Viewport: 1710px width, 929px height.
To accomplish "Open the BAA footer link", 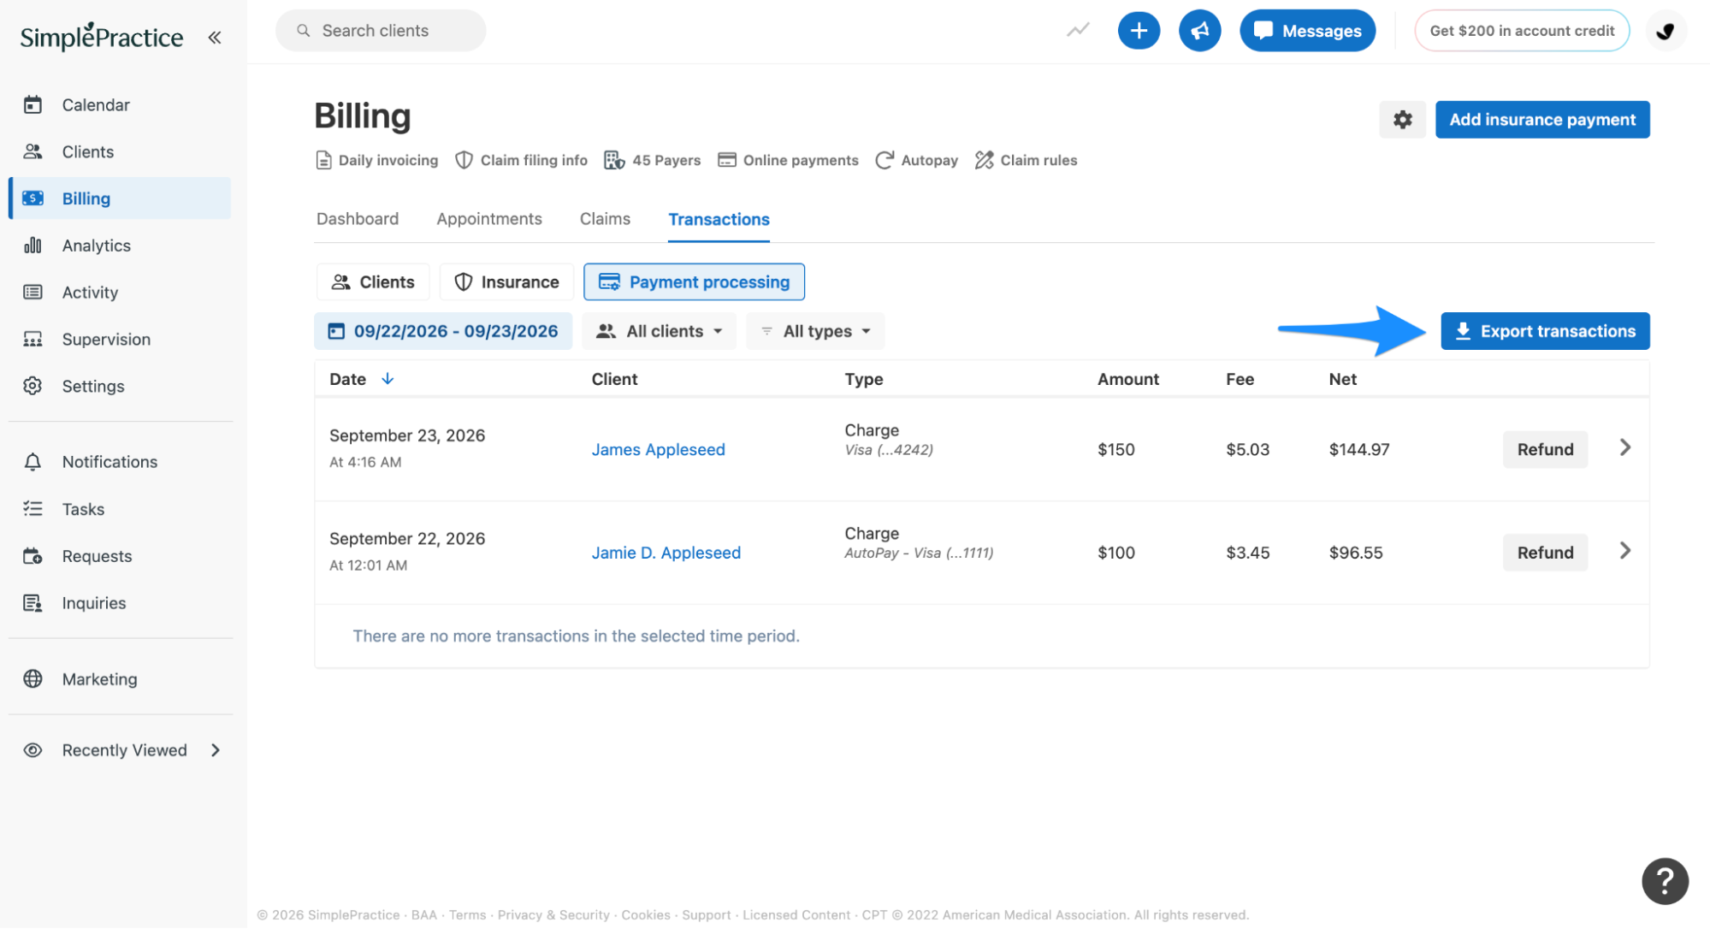I will 423,915.
